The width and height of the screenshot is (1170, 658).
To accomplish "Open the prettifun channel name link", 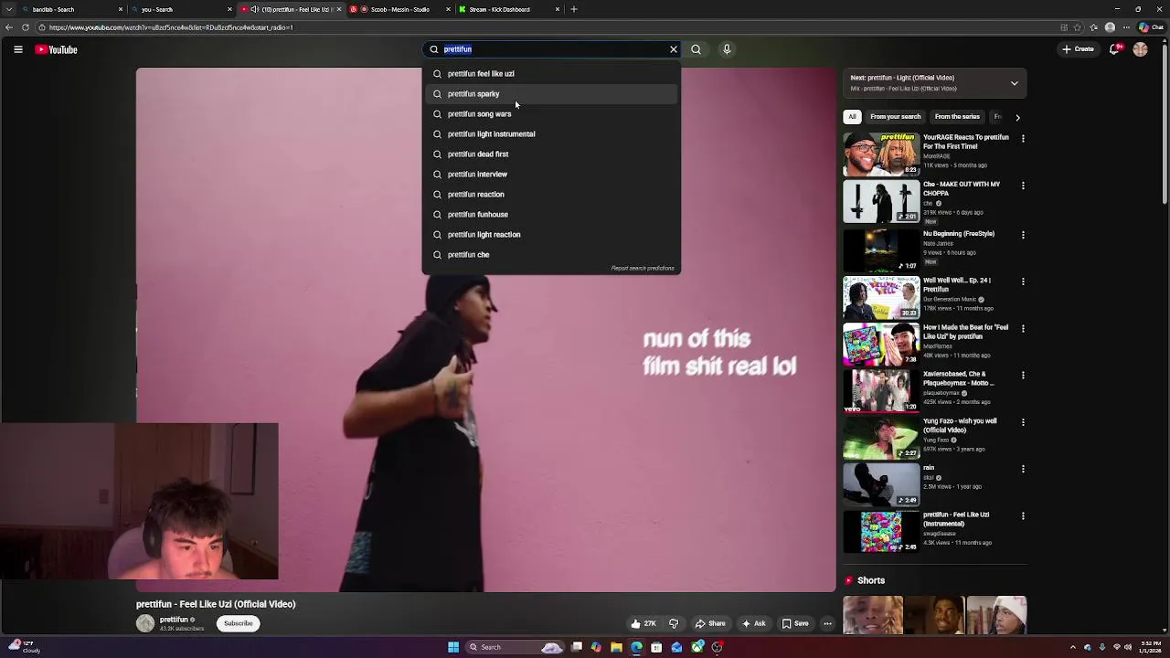I will click(174, 620).
